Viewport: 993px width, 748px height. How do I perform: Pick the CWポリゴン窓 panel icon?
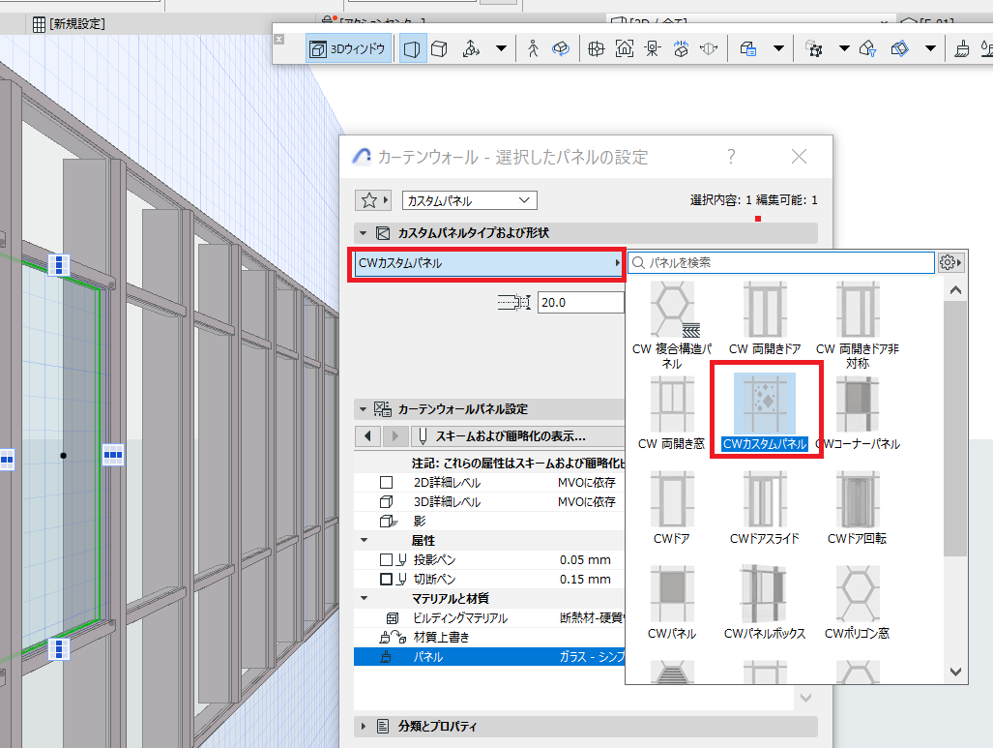(x=858, y=594)
